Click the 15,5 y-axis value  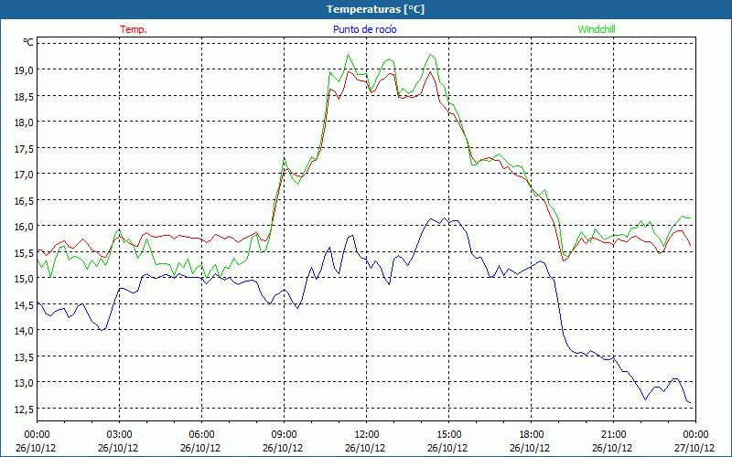point(26,253)
